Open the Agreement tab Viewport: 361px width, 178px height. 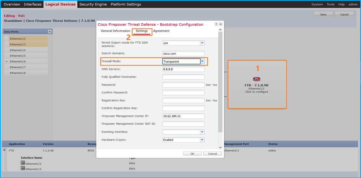161,31
